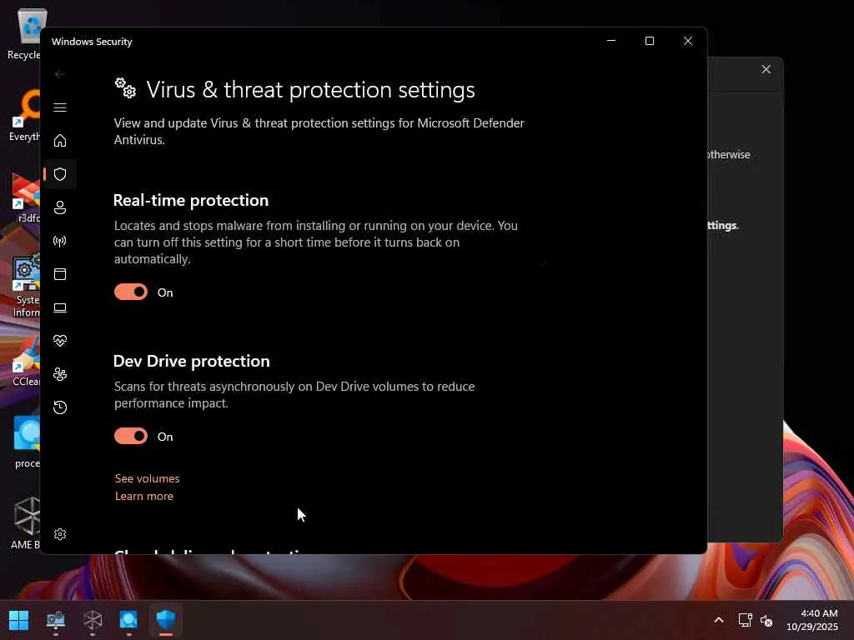Close the Windows Security window

[688, 41]
